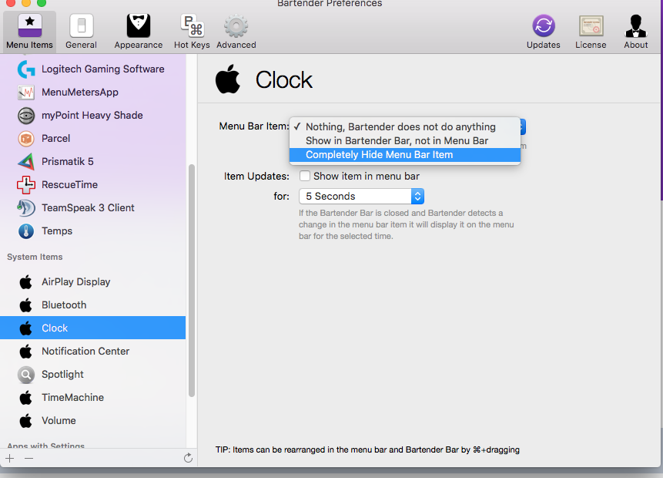
Task: Click the sidebar vertical scrollbar
Action: pos(192,281)
